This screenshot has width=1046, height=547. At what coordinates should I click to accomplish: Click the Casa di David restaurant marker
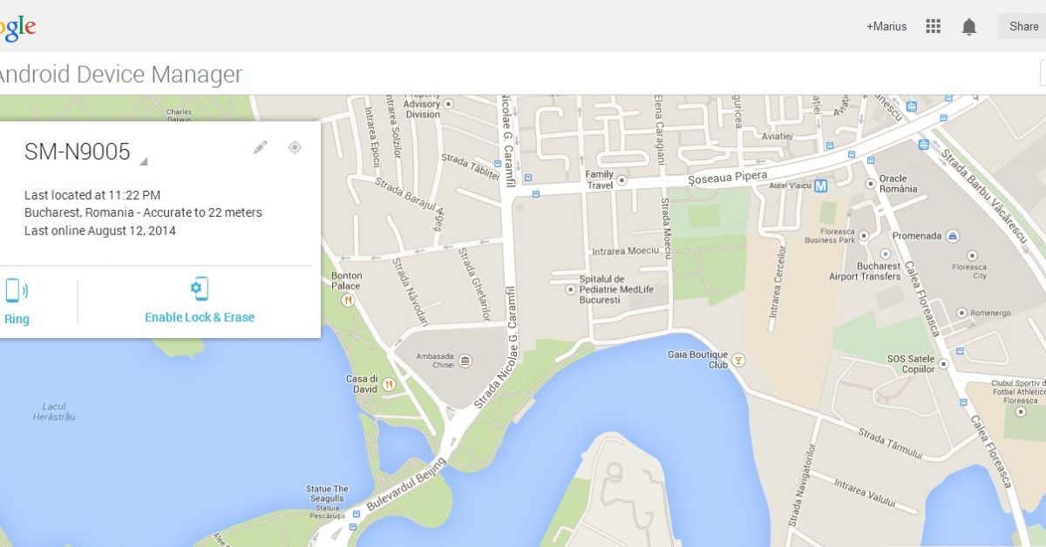(389, 383)
